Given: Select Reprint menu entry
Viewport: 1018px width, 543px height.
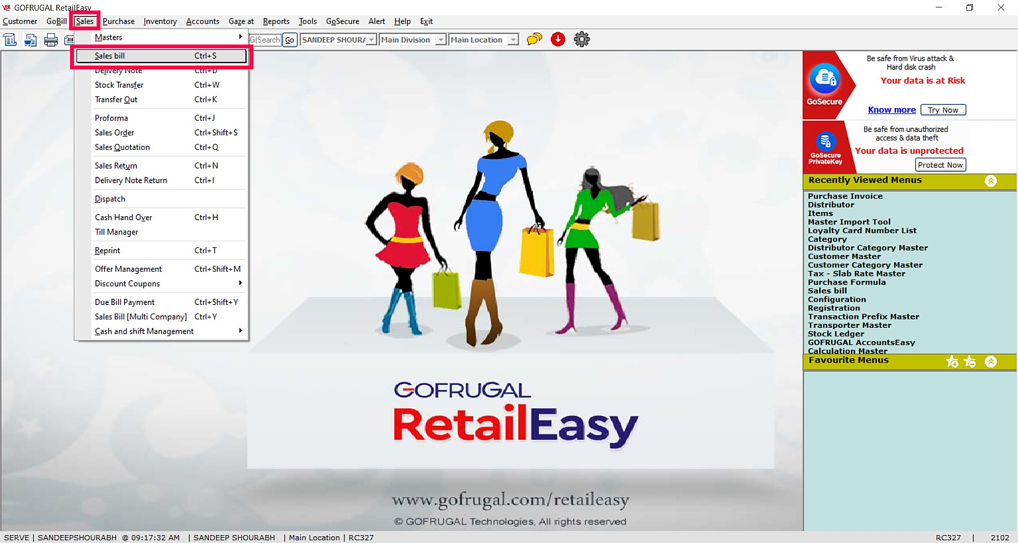Looking at the screenshot, I should tap(161, 251).
